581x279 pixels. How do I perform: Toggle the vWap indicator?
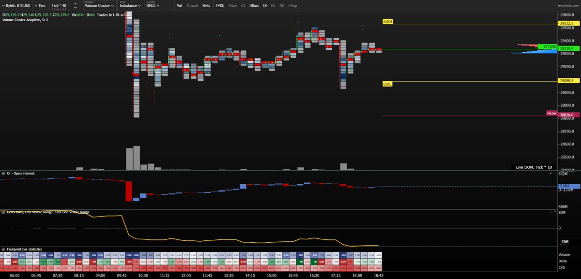292,5
